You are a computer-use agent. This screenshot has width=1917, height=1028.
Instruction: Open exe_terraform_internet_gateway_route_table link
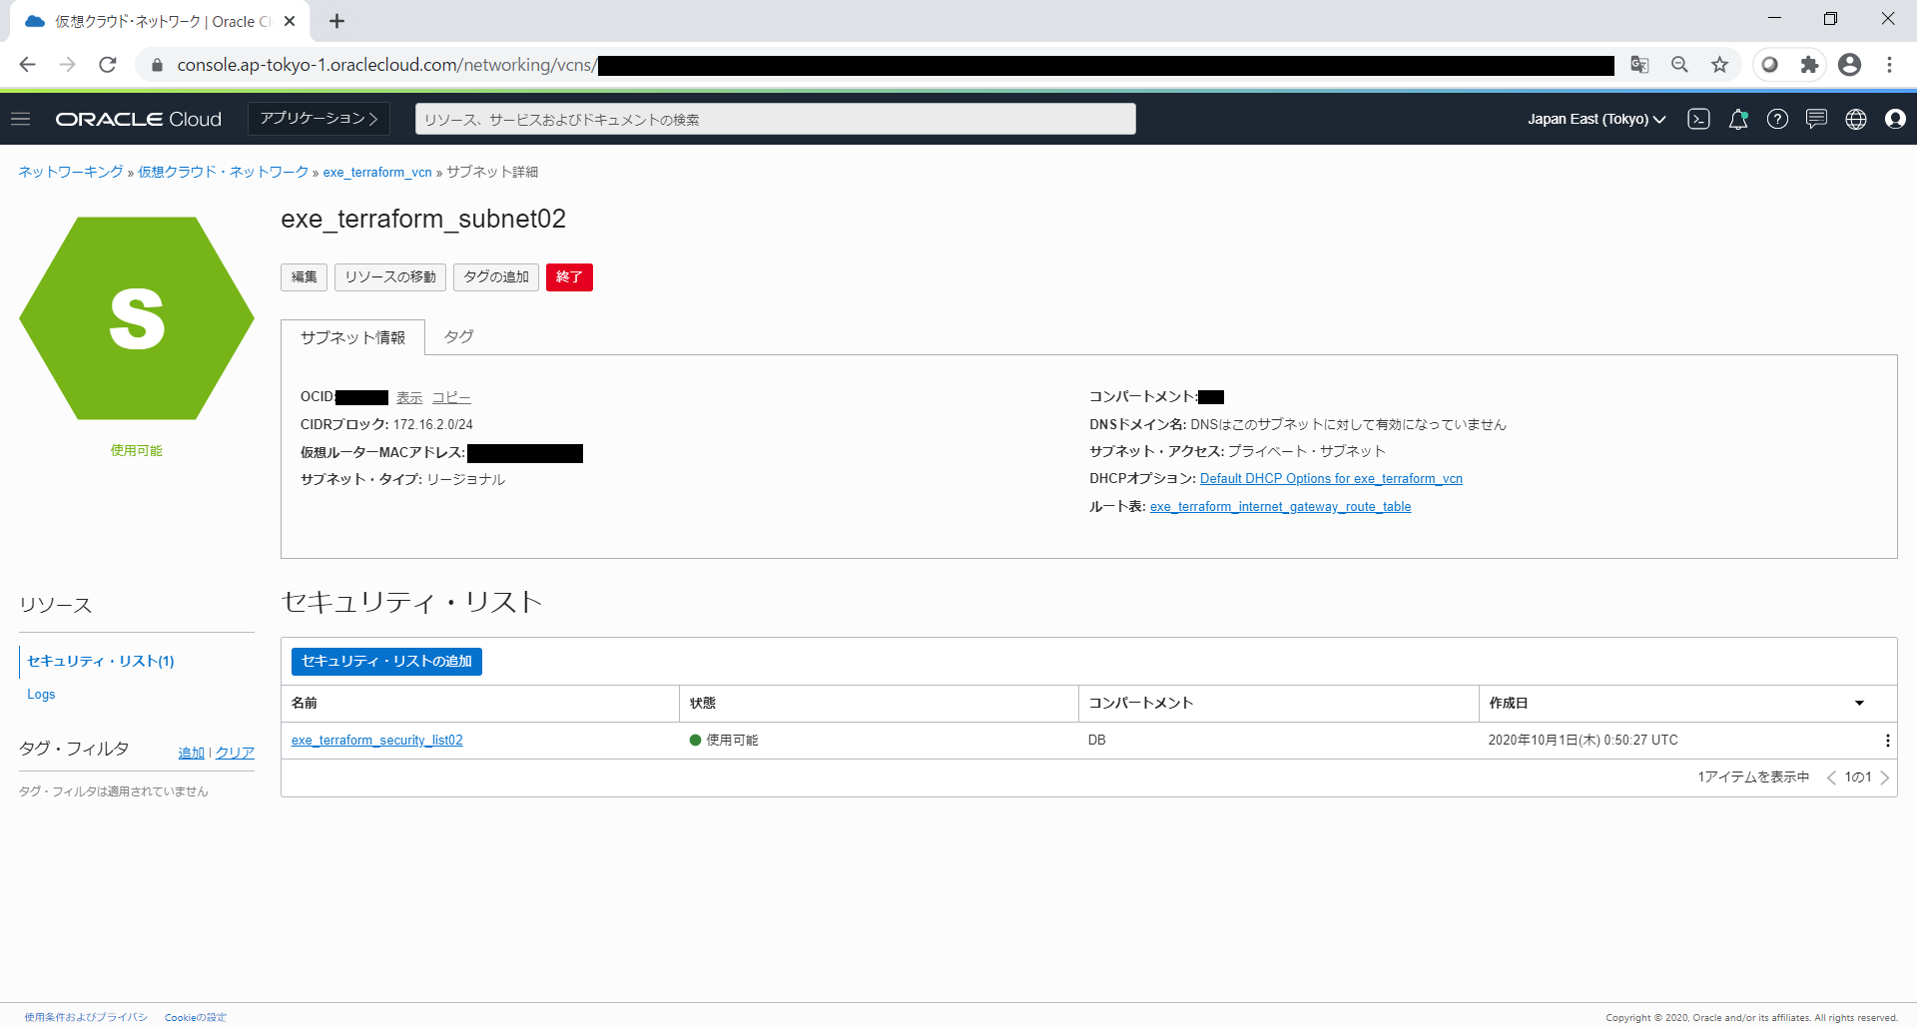tap(1280, 507)
